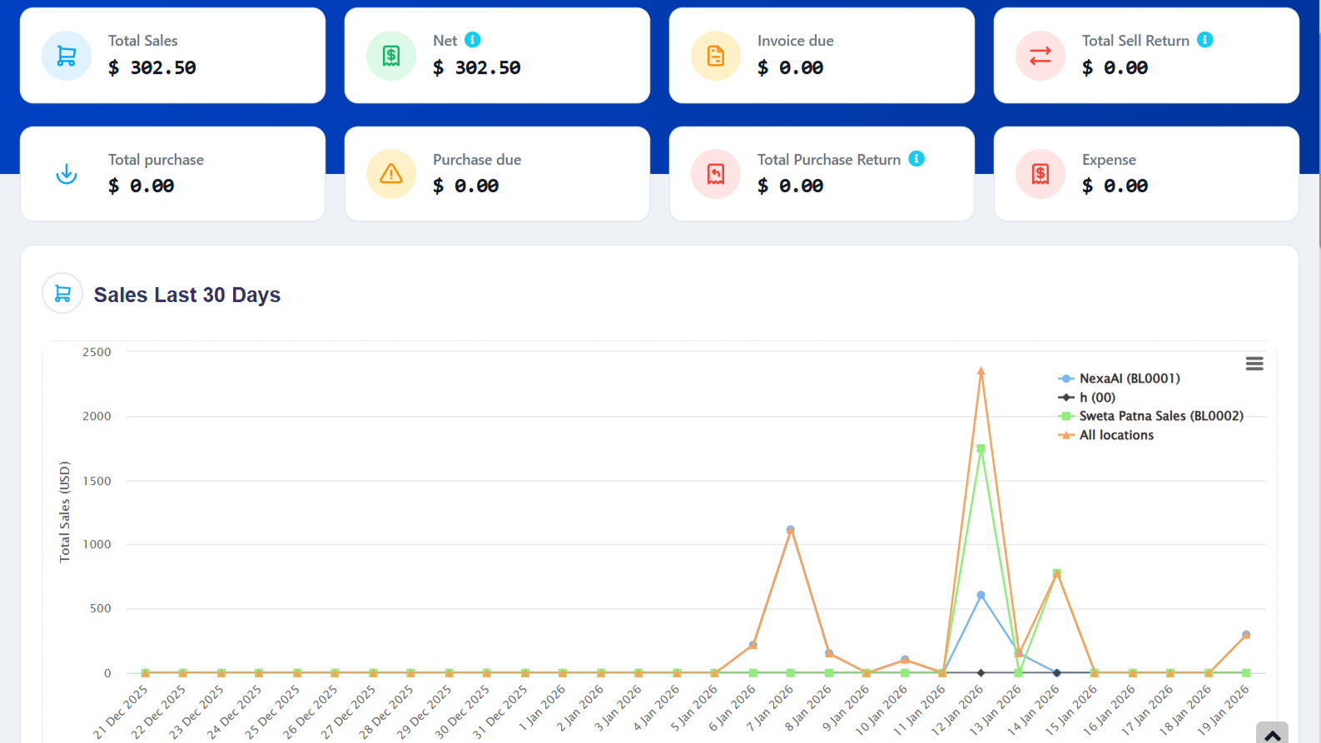Viewport: 1321px width, 743px height.
Task: Click the 12 Jan 2026 peak data point
Action: click(x=981, y=371)
